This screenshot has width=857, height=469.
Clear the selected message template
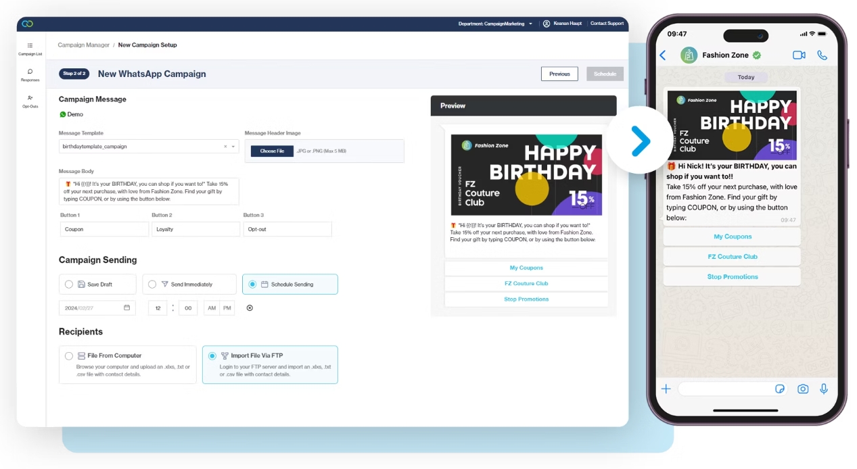(225, 147)
